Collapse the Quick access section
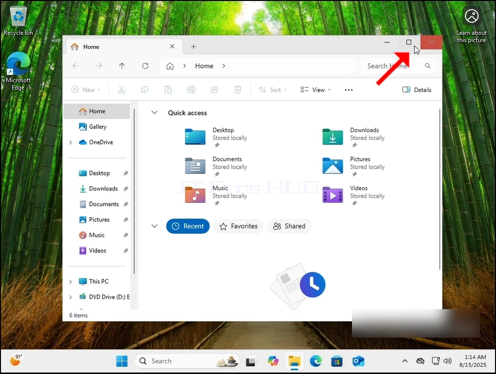Image resolution: width=496 pixels, height=374 pixels. tap(154, 112)
